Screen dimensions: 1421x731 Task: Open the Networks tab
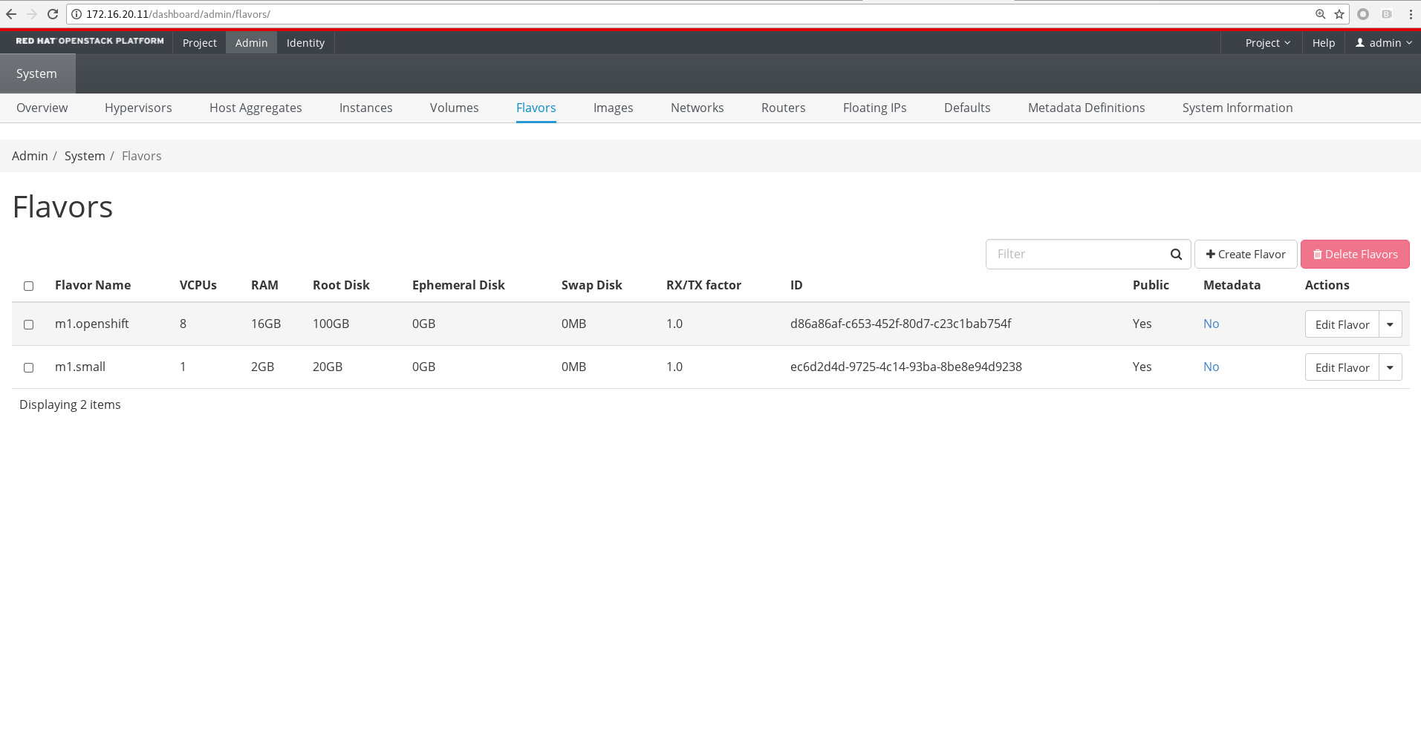[698, 108]
